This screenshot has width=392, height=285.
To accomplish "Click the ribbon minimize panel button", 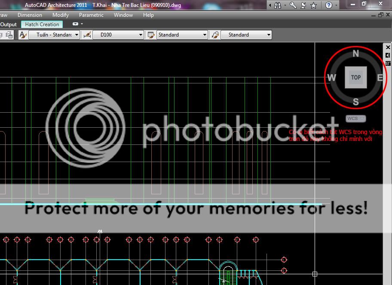I will pos(75,24).
